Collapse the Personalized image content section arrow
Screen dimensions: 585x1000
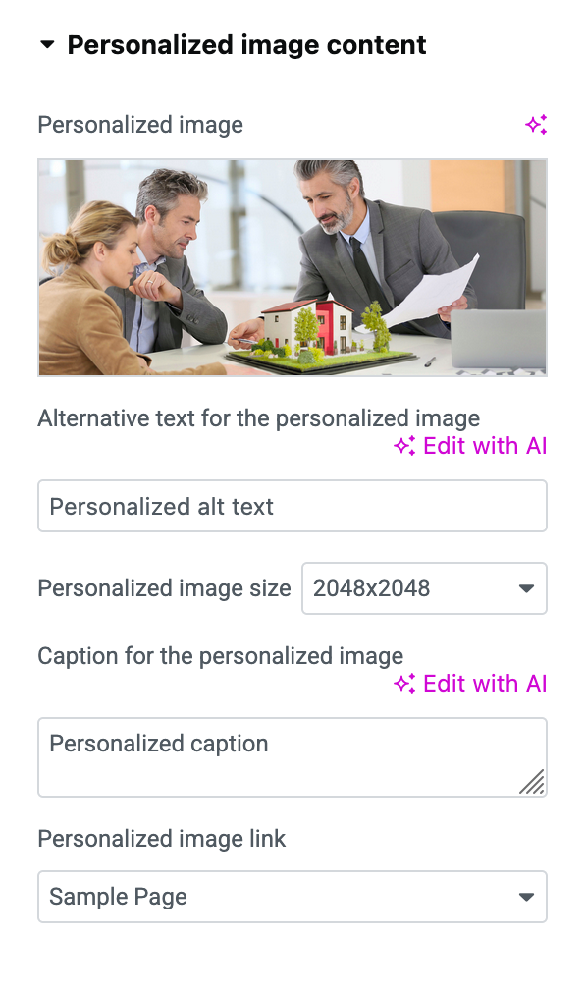[x=47, y=45]
